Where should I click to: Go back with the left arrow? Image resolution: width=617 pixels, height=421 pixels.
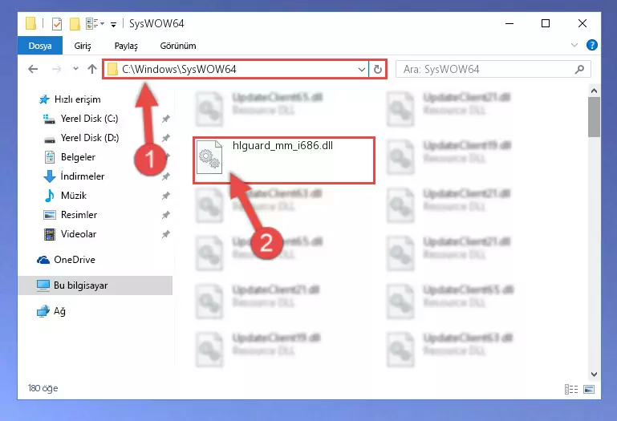pyautogui.click(x=33, y=69)
